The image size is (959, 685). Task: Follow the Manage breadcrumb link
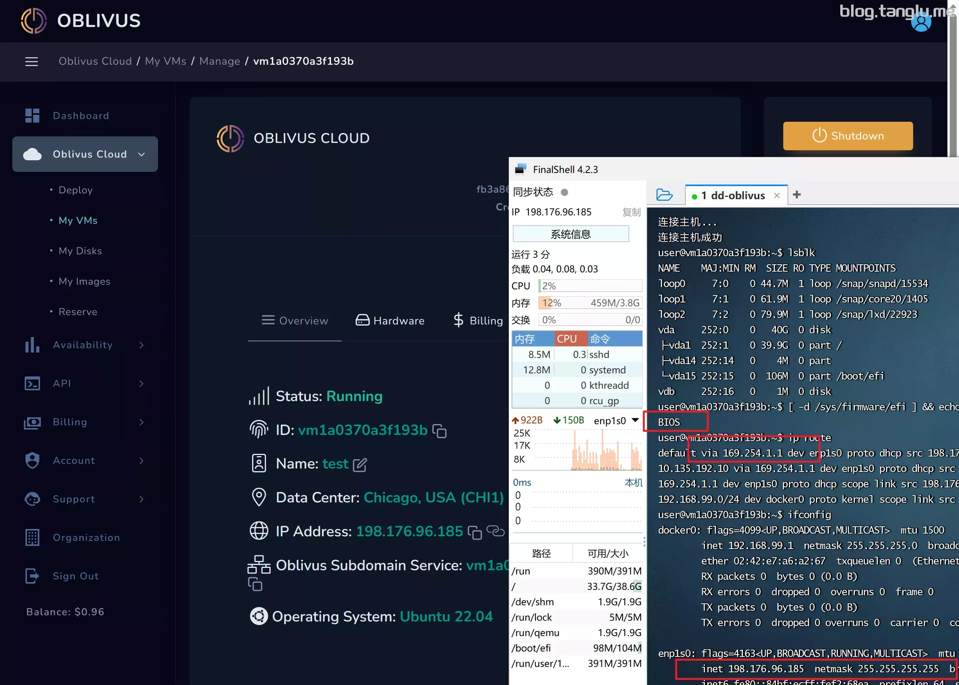pos(219,61)
